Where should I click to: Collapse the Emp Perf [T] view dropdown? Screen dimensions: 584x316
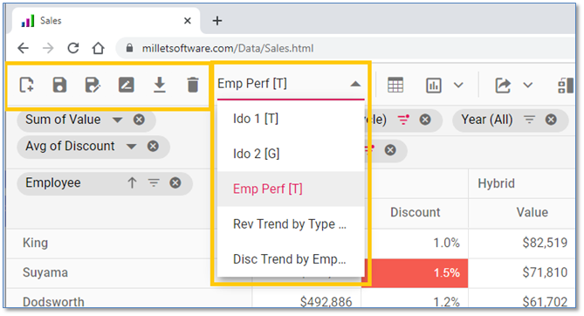point(355,84)
